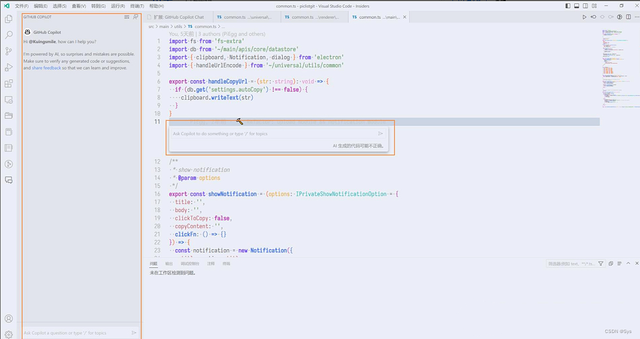Toggle the secondary side bar visibility
Viewport: 640px width, 339px height.
coord(585,6)
